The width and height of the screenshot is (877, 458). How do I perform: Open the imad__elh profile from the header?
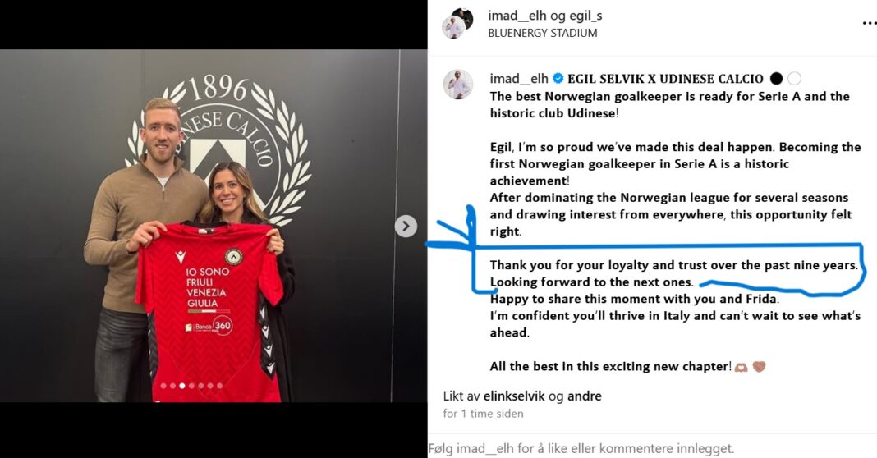(517, 16)
